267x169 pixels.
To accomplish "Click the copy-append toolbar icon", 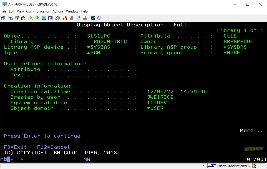I will [x=16, y=18].
